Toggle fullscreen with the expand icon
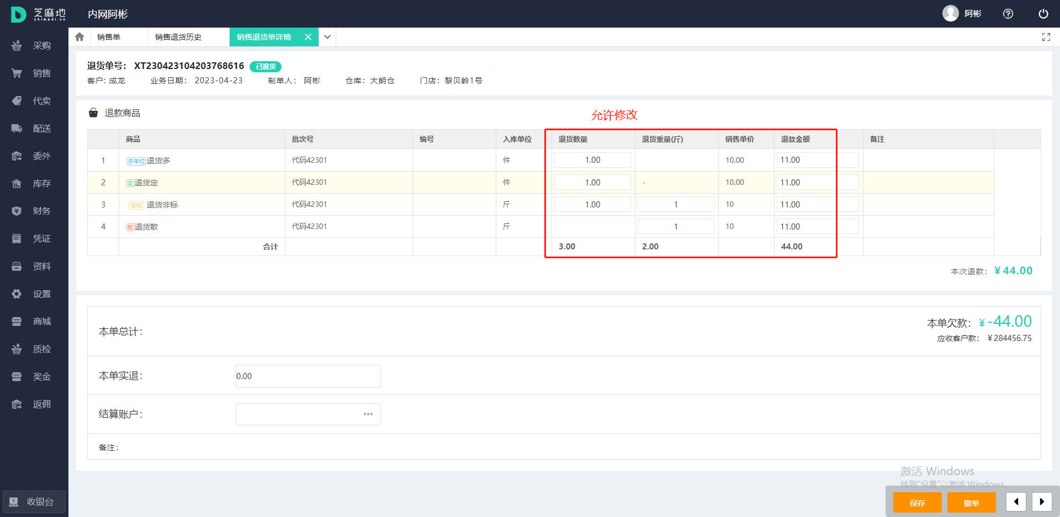This screenshot has width=1060, height=517. point(1046,37)
